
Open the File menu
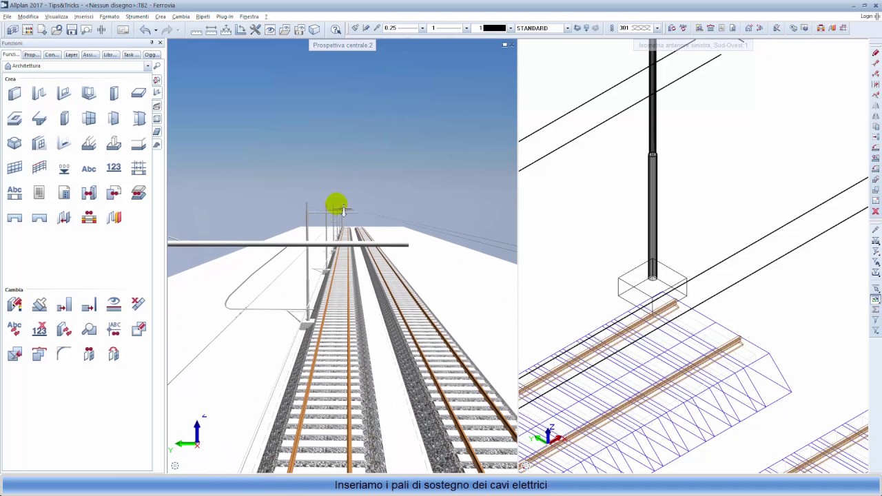(x=7, y=17)
